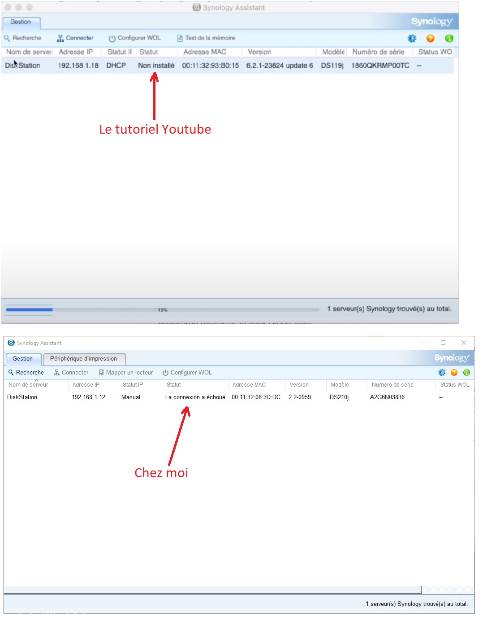This screenshot has width=483, height=627.
Task: Click Status WOL column header in the bottom window
Action: click(x=455, y=385)
